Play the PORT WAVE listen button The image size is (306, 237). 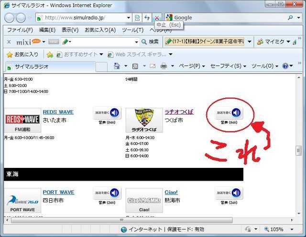[x=108, y=193]
